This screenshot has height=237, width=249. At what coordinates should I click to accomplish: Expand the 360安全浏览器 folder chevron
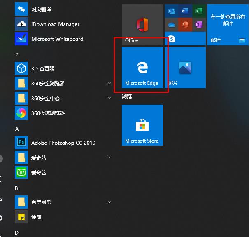tap(109, 84)
